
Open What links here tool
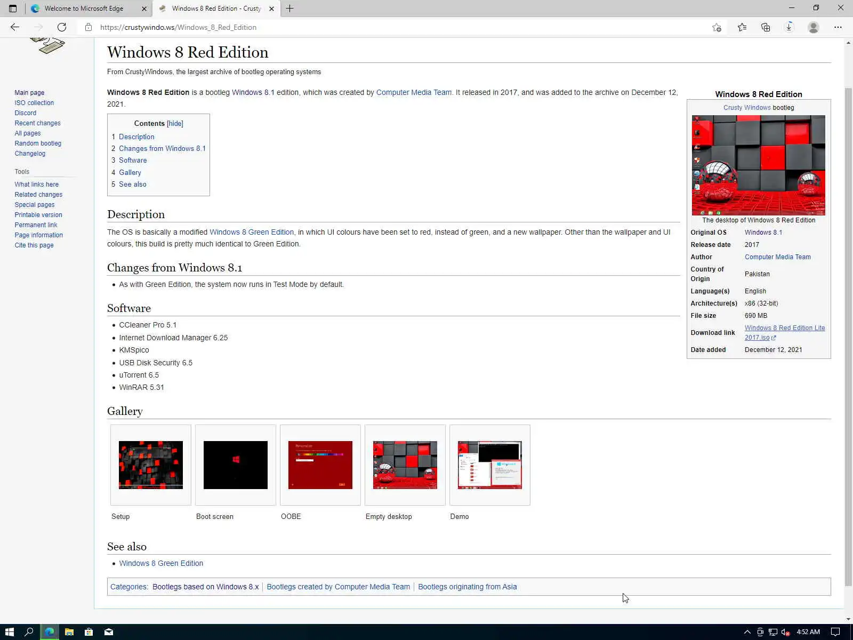(x=37, y=185)
